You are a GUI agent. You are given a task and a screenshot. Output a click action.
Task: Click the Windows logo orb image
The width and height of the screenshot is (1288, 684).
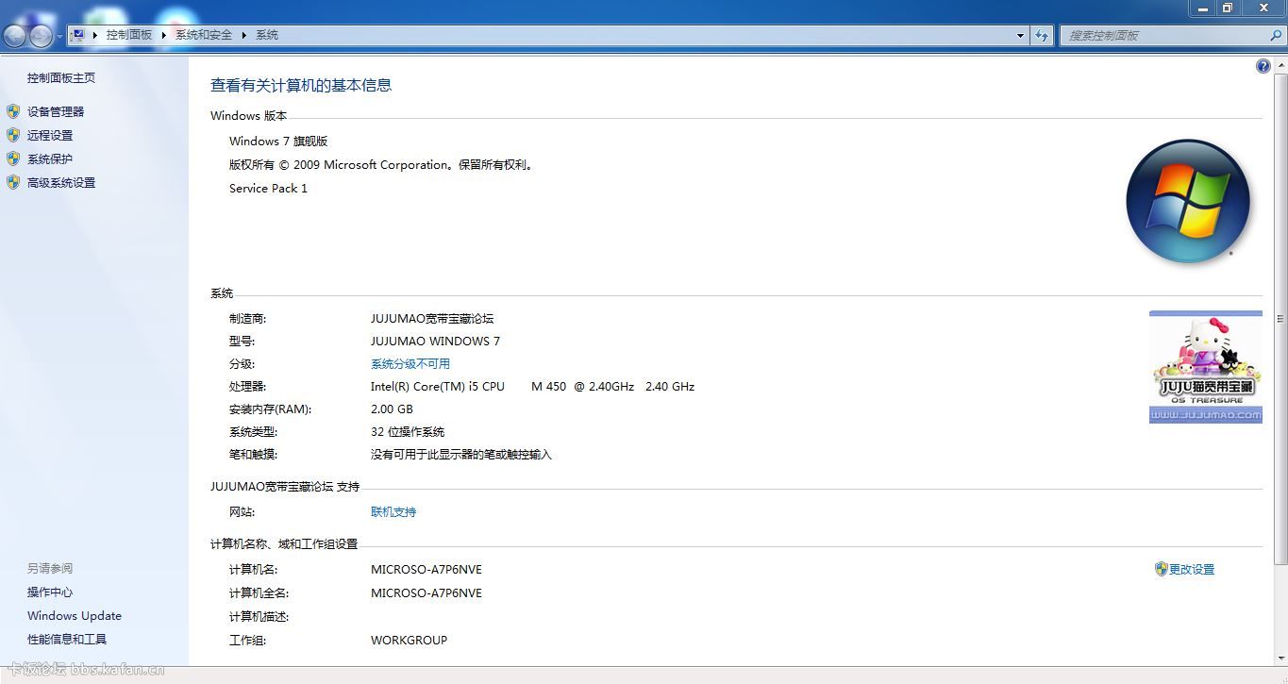(1188, 202)
